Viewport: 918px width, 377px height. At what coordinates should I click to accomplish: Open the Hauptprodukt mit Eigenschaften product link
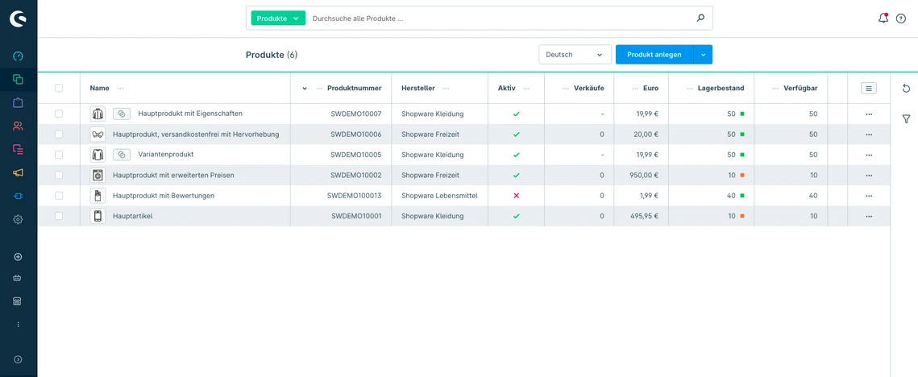(x=190, y=114)
